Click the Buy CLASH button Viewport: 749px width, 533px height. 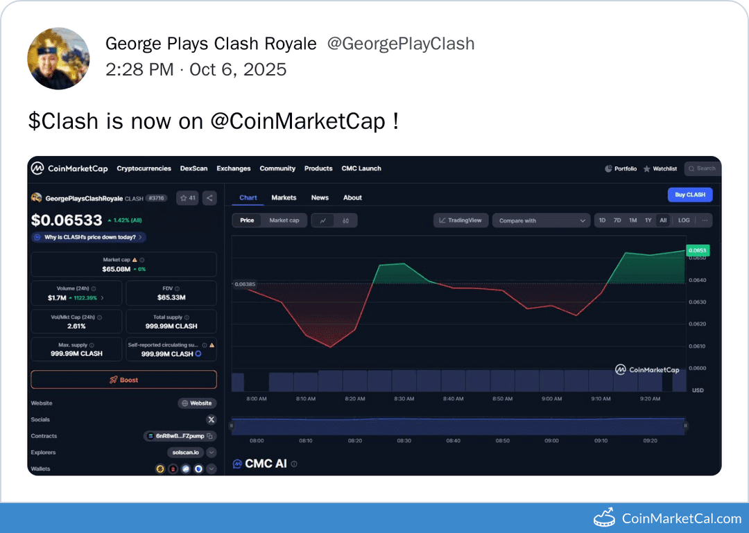689,195
